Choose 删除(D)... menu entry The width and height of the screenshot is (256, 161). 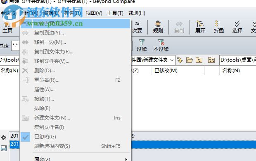point(75,71)
